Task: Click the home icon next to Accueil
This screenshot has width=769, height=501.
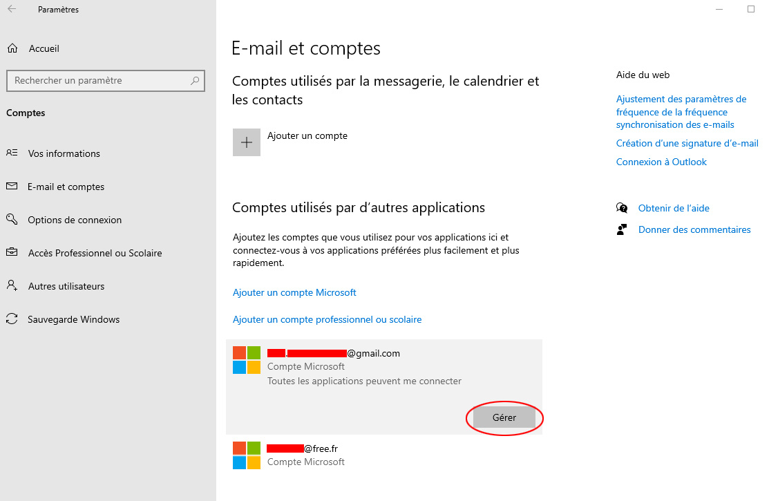Action: click(x=12, y=48)
